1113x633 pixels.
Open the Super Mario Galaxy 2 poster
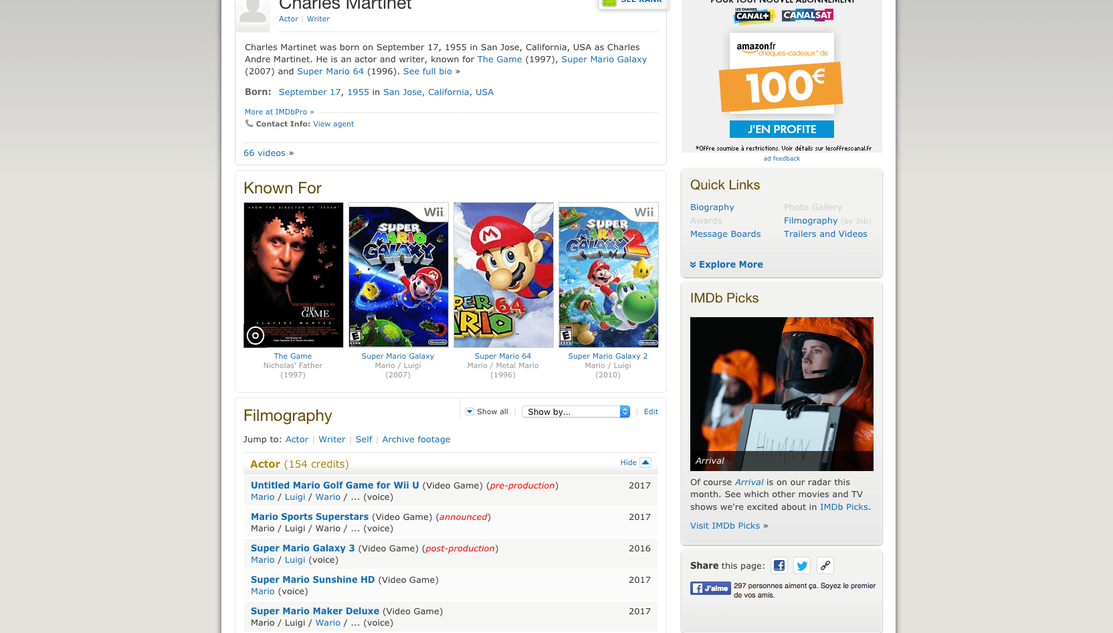click(609, 275)
